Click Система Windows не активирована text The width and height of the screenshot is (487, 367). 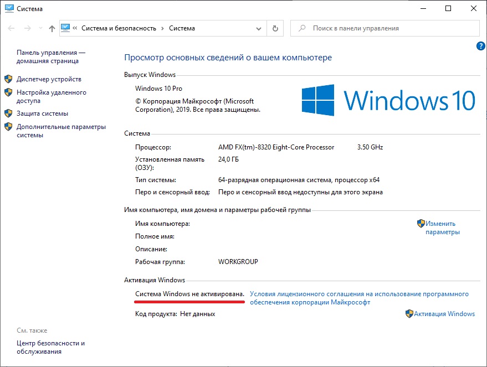pyautogui.click(x=190, y=294)
